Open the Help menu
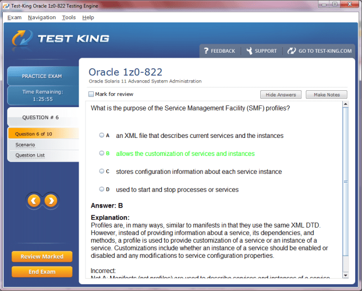Viewport: 362px width, 291px height. click(x=88, y=17)
